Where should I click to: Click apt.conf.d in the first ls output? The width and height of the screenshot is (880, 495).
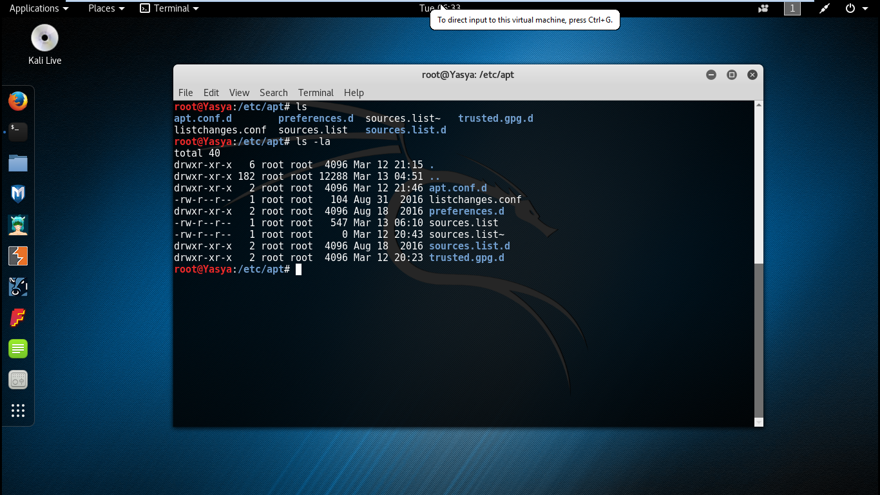click(203, 119)
